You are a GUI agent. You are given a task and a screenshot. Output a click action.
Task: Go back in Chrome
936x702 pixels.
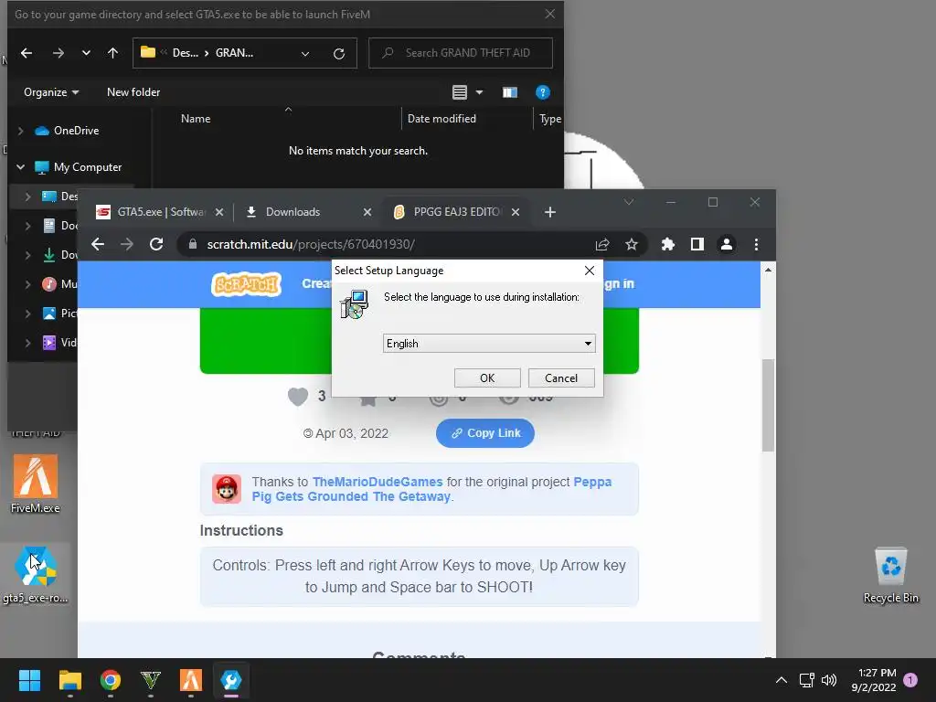(x=98, y=244)
